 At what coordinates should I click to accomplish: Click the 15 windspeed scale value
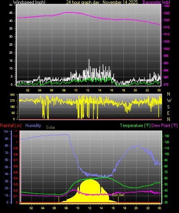11,61
